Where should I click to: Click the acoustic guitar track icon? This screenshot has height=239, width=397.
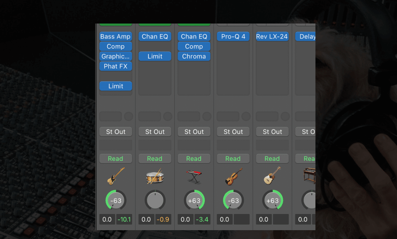(x=272, y=176)
